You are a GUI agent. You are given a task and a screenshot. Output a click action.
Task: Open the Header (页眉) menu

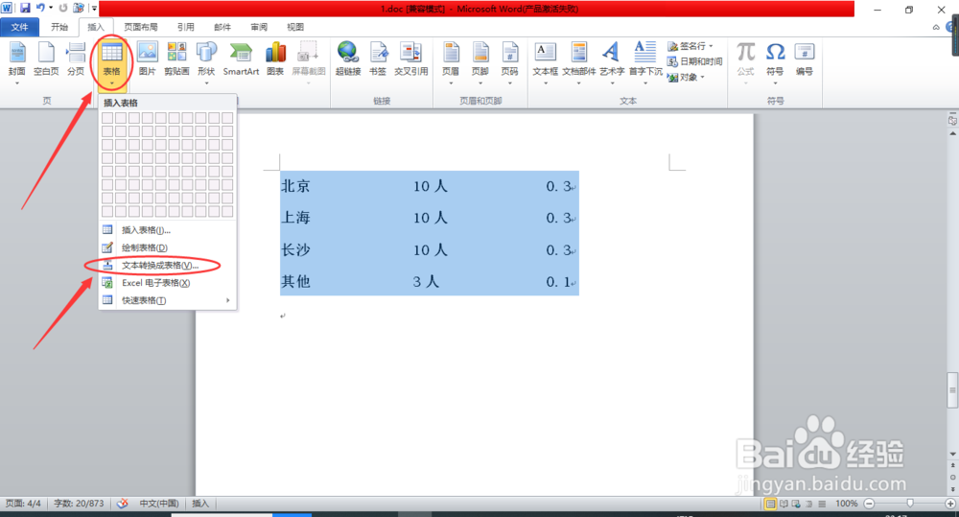pos(451,61)
